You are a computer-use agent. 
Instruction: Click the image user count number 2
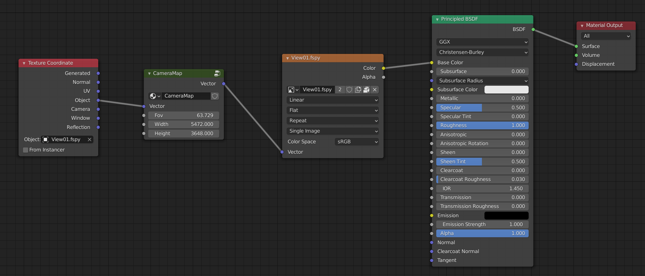(x=340, y=90)
